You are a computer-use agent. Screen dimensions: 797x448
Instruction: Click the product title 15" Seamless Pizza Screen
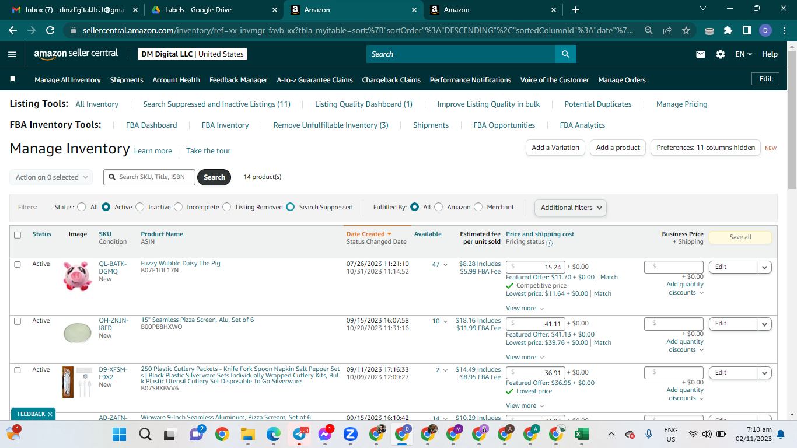(197, 320)
